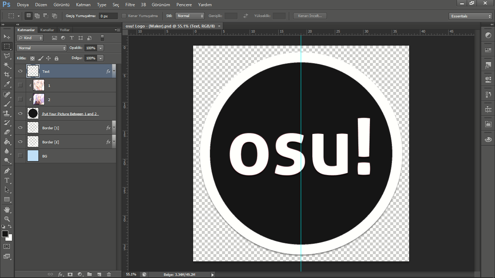This screenshot has width=495, height=278.
Task: Select the Rectangle shape tool
Action: (x=7, y=199)
